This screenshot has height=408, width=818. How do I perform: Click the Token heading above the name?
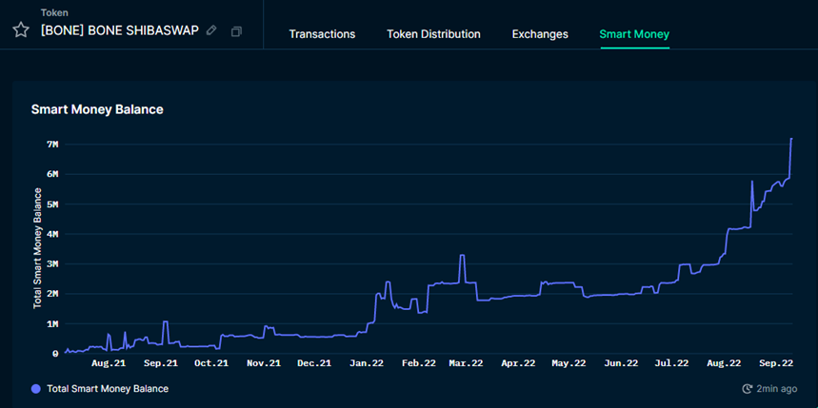coord(54,12)
